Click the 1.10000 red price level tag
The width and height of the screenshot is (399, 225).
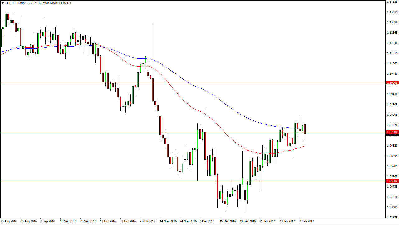[392, 83]
